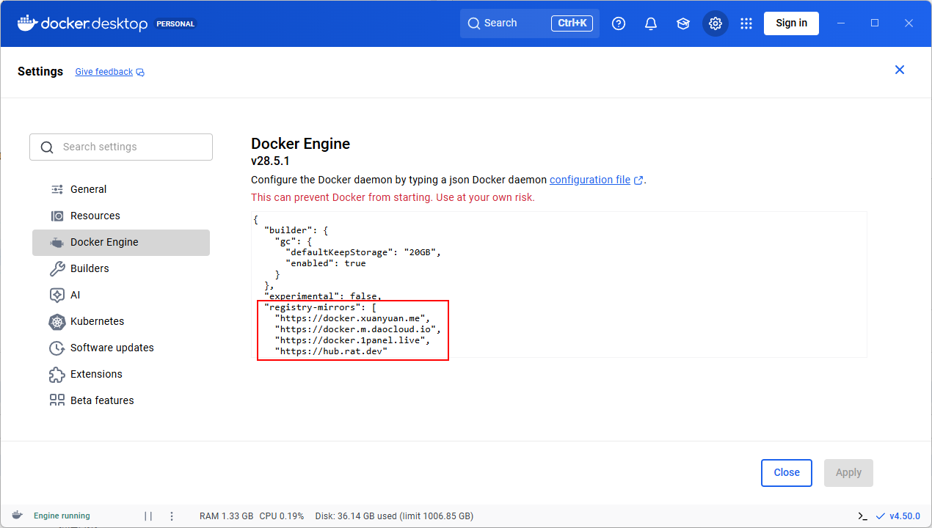Image resolution: width=932 pixels, height=528 pixels.
Task: Open the General settings section
Action: tap(121, 189)
